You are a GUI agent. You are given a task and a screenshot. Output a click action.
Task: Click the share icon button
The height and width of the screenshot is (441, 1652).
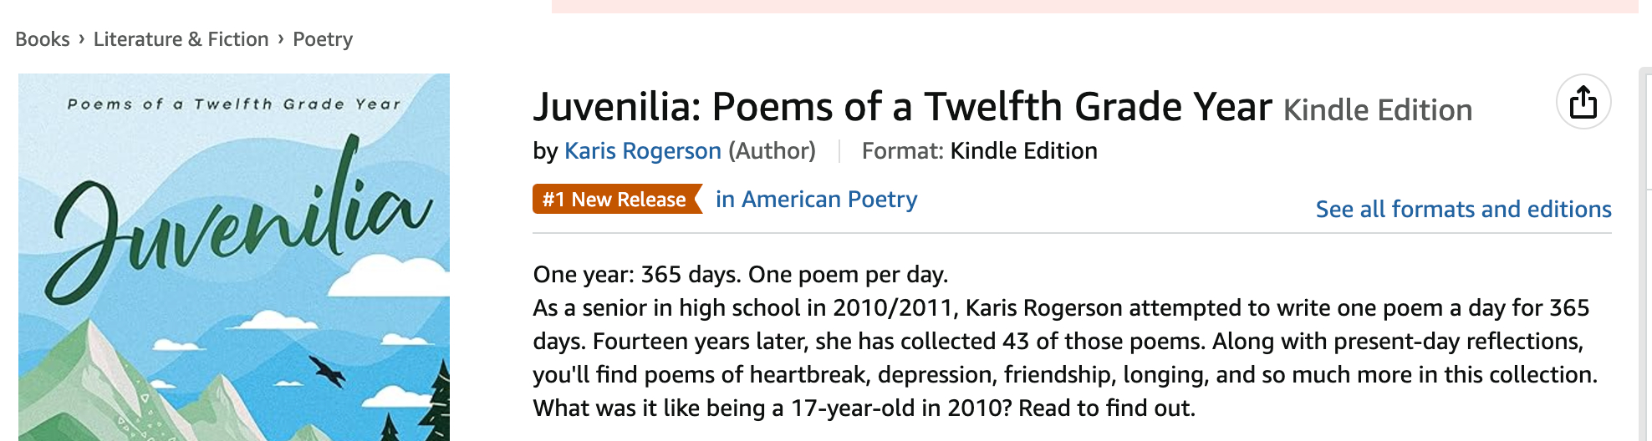[x=1583, y=103]
